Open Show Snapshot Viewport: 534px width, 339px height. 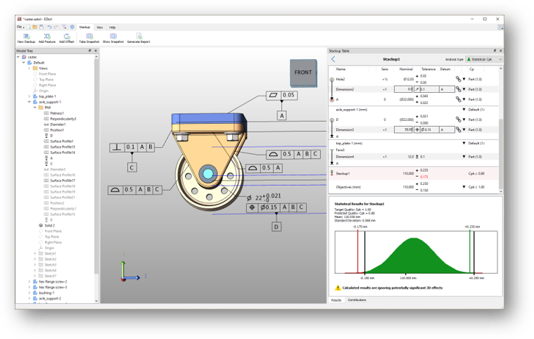113,38
